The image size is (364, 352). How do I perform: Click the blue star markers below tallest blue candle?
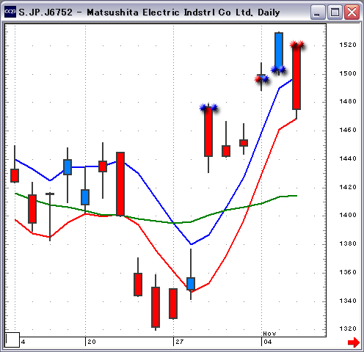[278, 70]
